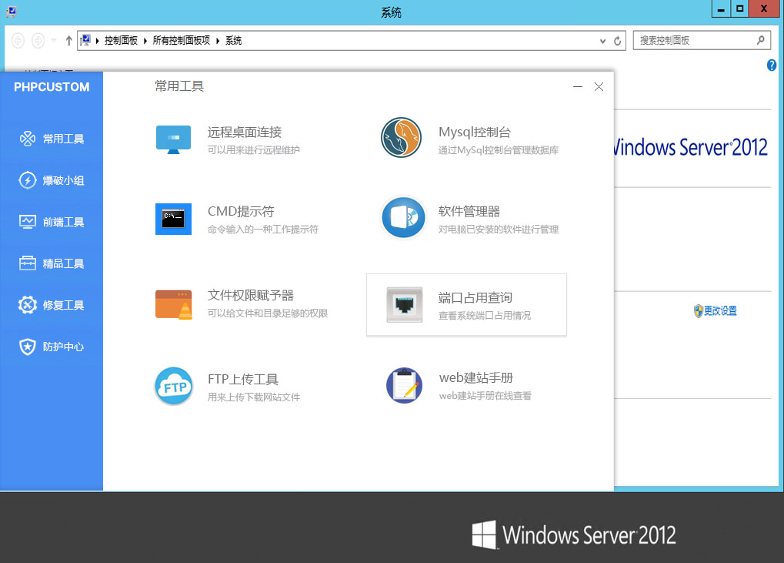Click the forward navigation arrow

point(38,41)
